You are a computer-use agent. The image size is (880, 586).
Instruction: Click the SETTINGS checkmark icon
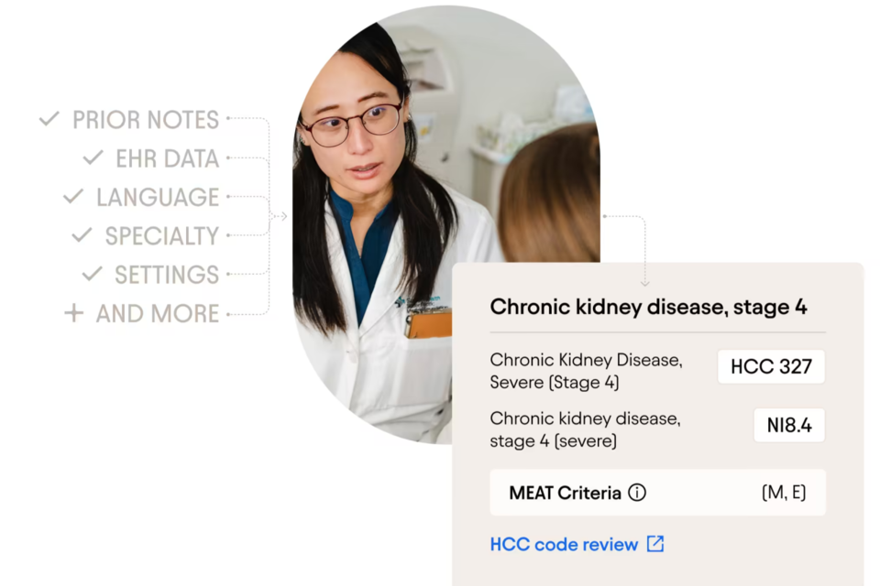pos(92,274)
